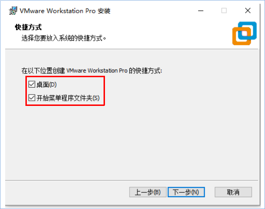
Task: Click the 开始菜单程序文件夹(S) label text
Action: 68,98
